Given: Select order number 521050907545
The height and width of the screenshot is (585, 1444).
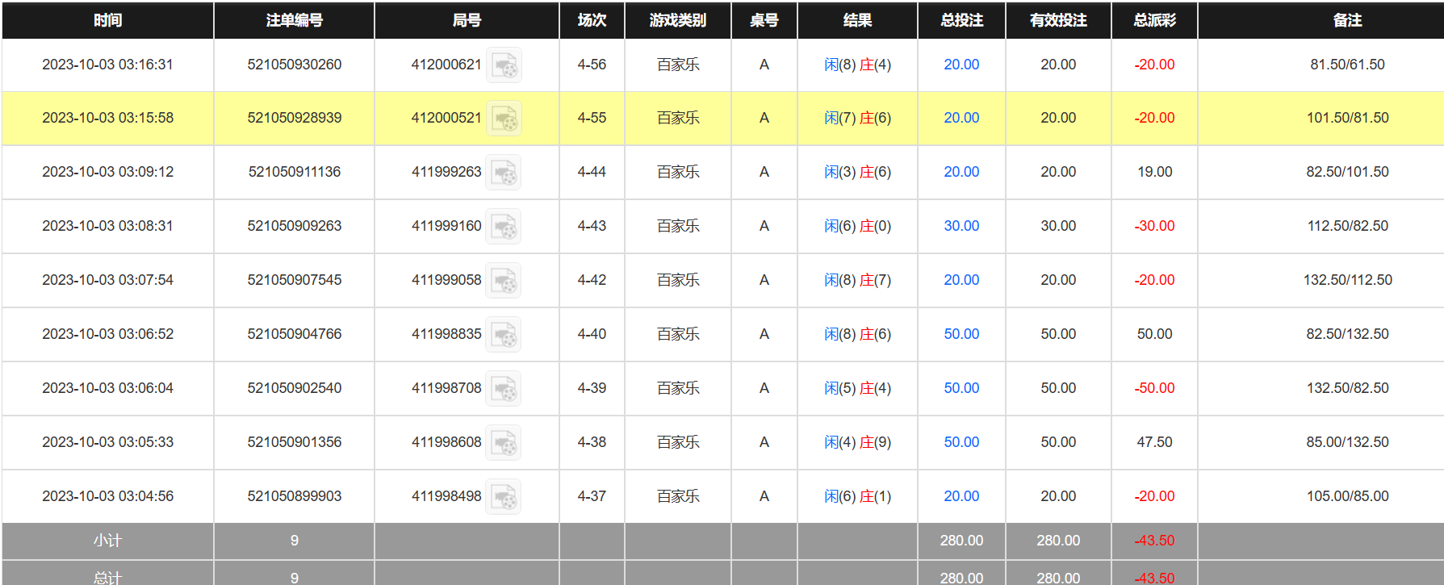Looking at the screenshot, I should coord(295,280).
